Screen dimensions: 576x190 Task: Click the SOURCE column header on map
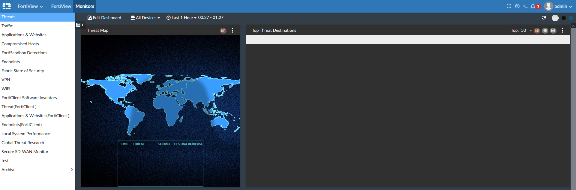tap(164, 144)
